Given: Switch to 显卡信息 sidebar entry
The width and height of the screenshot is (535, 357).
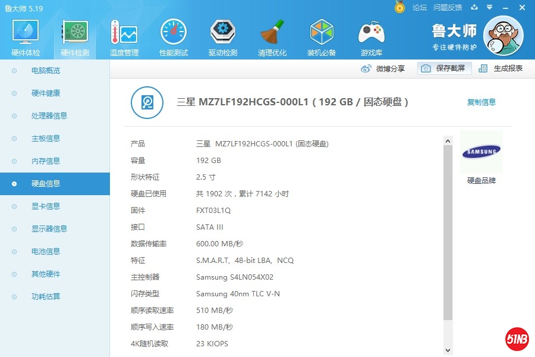Looking at the screenshot, I should click(46, 206).
